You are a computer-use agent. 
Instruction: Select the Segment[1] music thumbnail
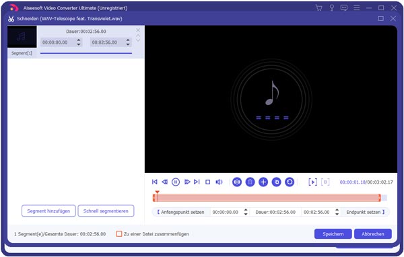click(22, 36)
